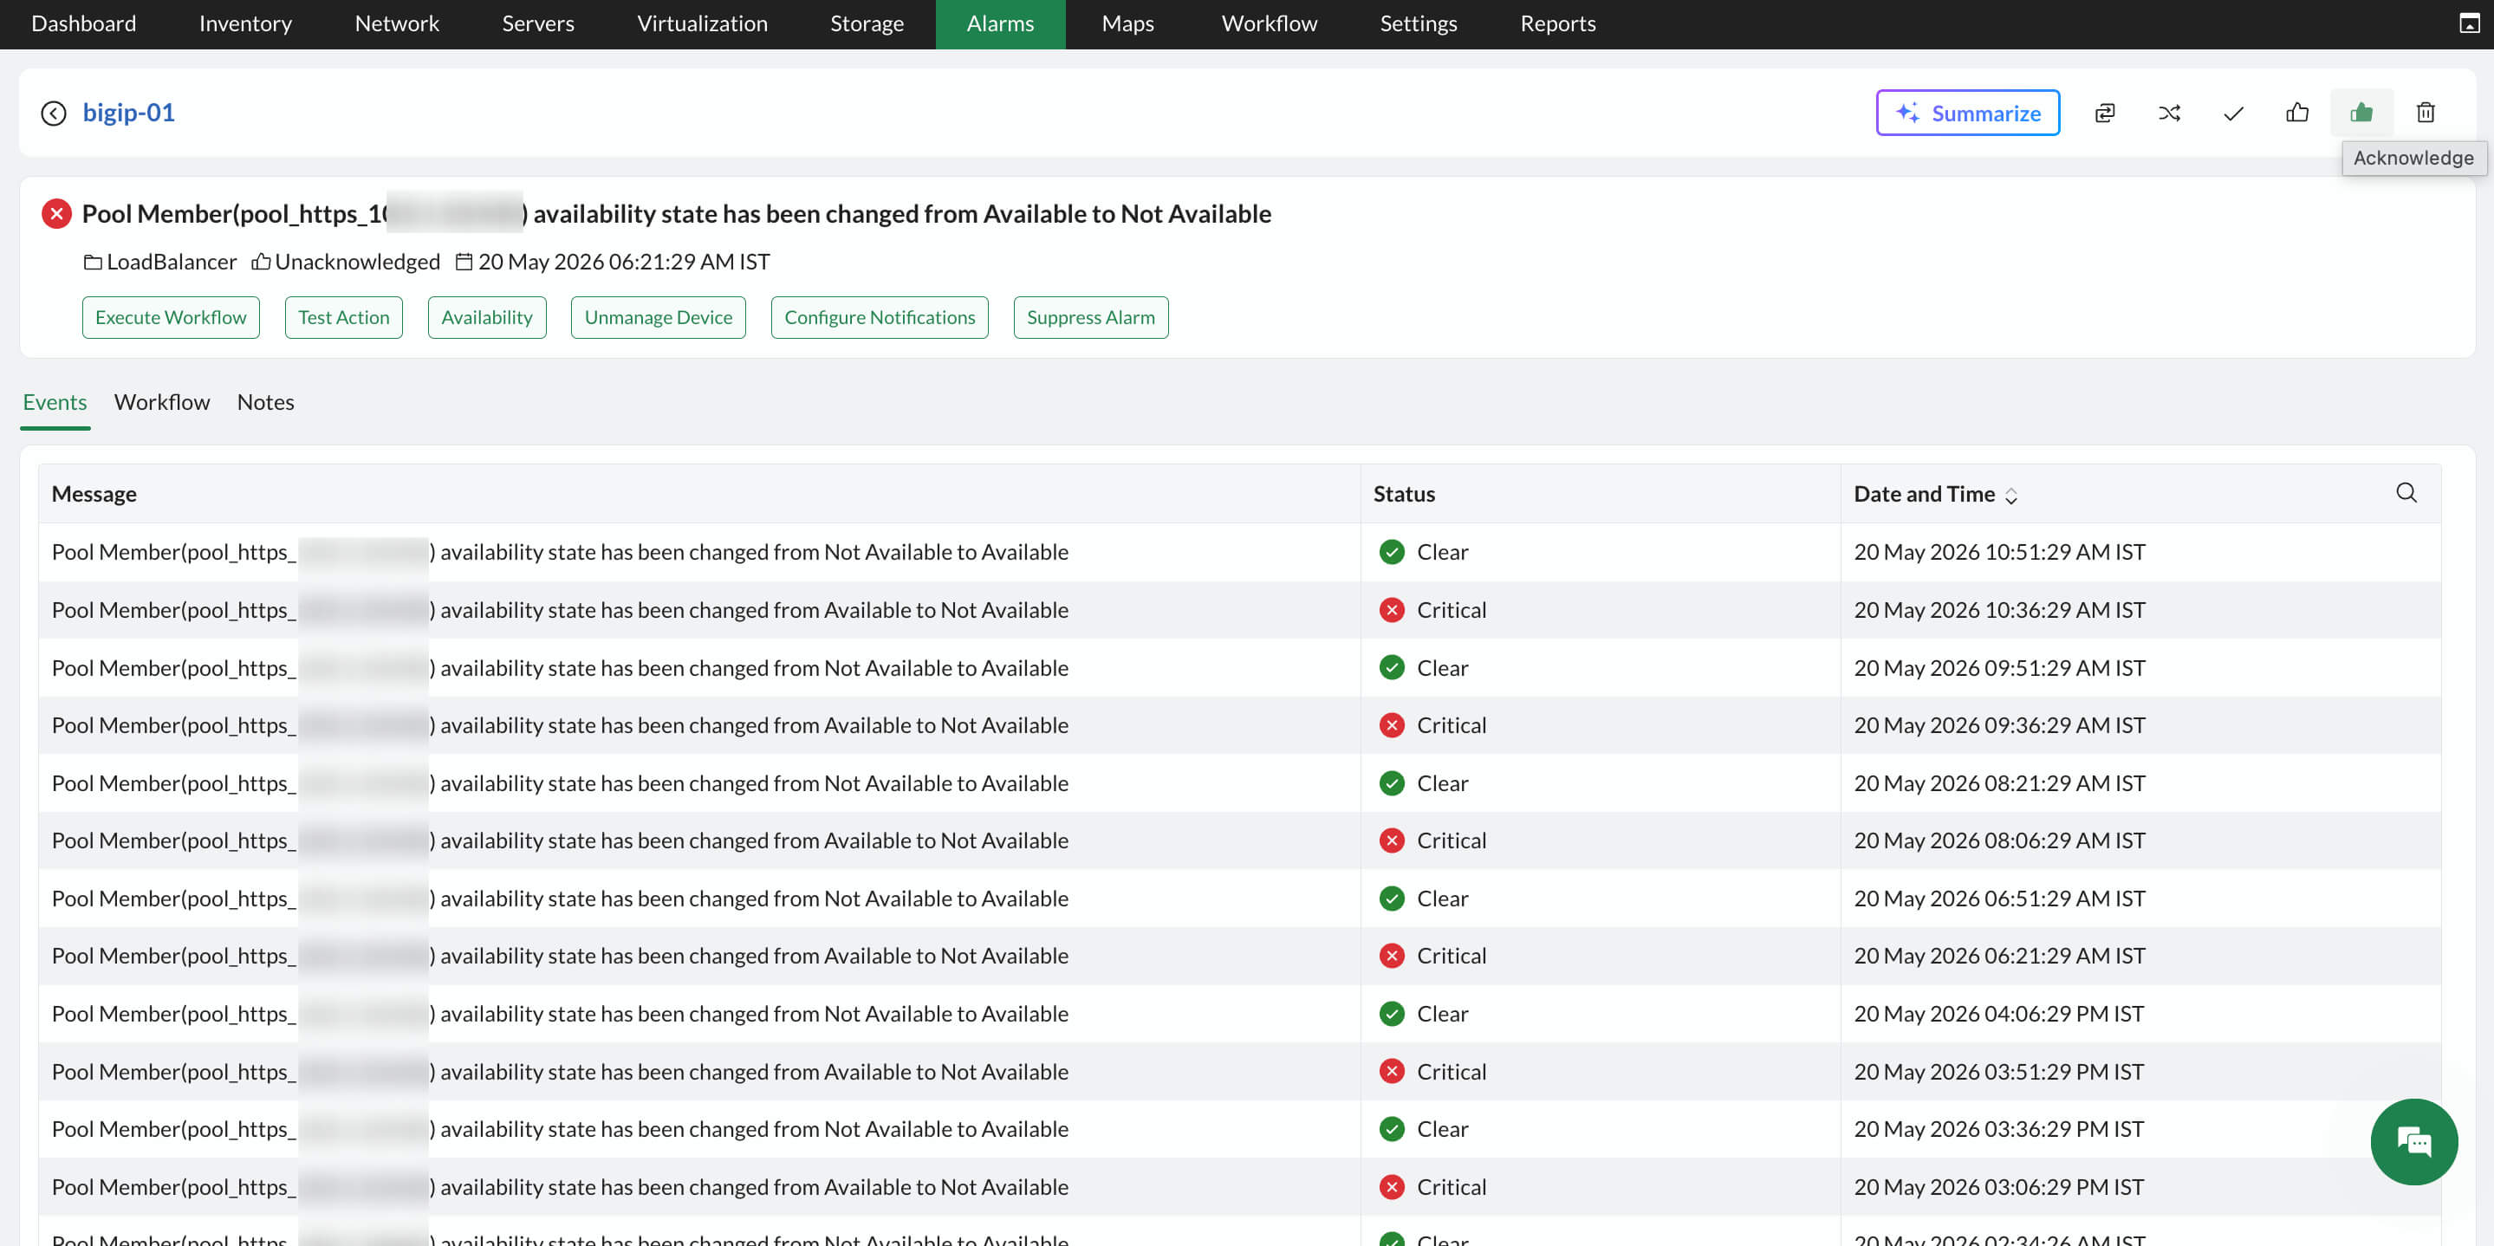Click the message text in the 03:06:29 PM row
Viewport: 2494px width, 1246px height.
560,1187
